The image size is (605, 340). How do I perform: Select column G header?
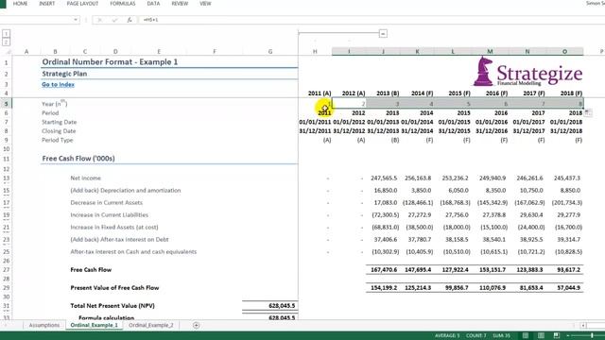pos(270,51)
